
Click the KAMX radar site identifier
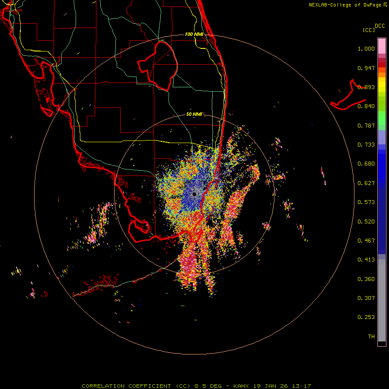[241, 386]
